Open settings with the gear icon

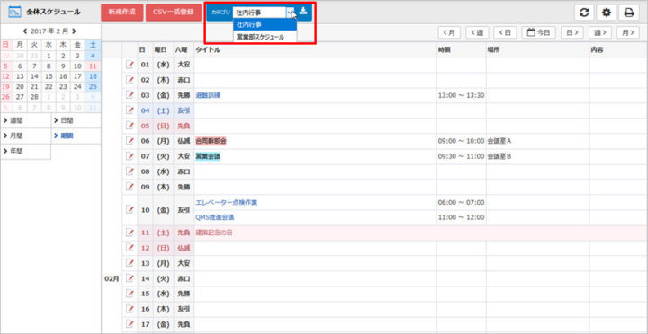point(607,13)
